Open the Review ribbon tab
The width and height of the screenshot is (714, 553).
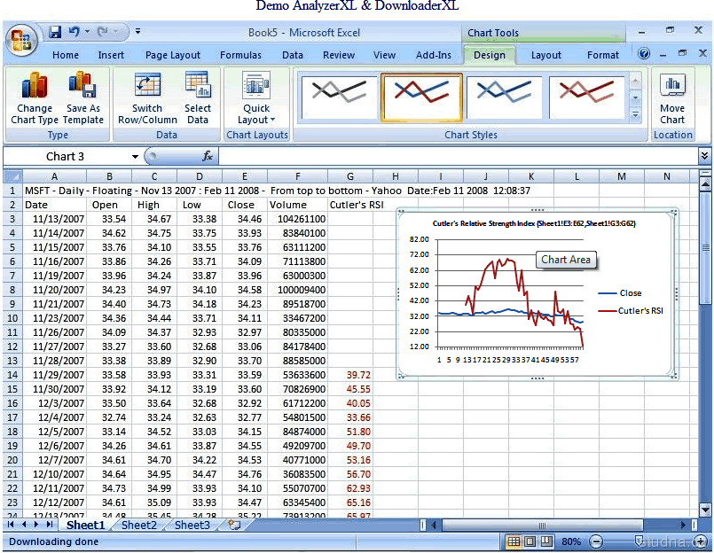pos(339,55)
